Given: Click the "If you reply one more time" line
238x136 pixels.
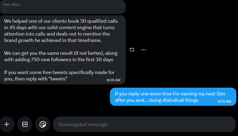Looking at the screenshot, I should pyautogui.click(x=170, y=94).
